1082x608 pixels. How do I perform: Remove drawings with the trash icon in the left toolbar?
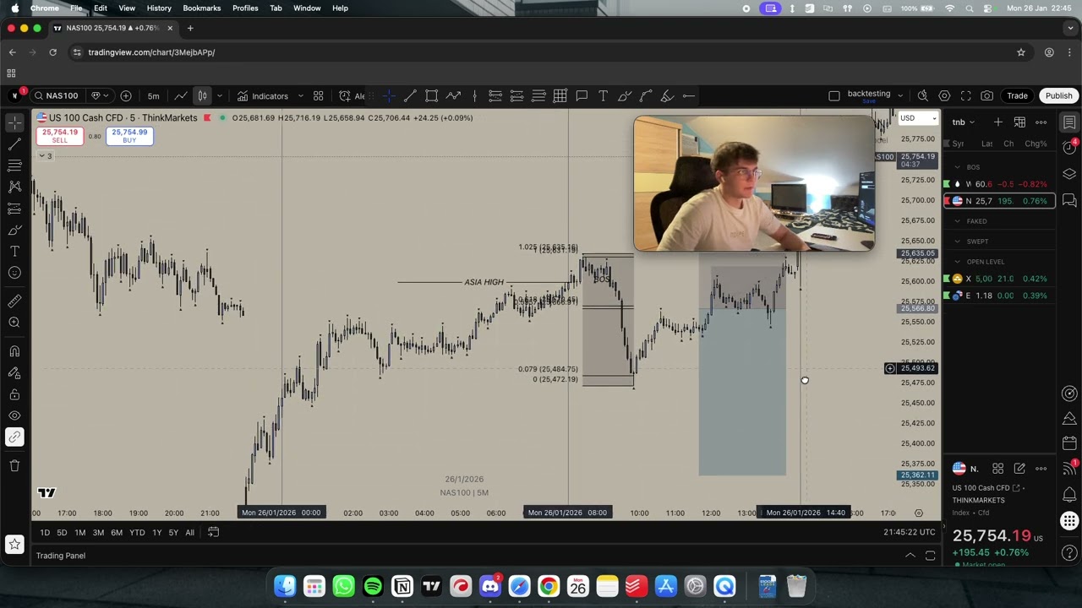point(14,465)
